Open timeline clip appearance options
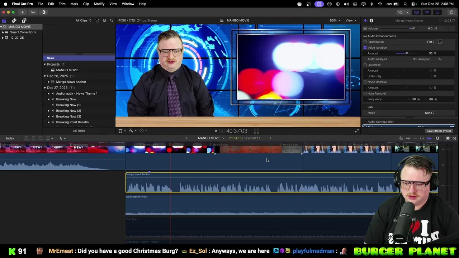This screenshot has width=459, height=258. [437, 138]
